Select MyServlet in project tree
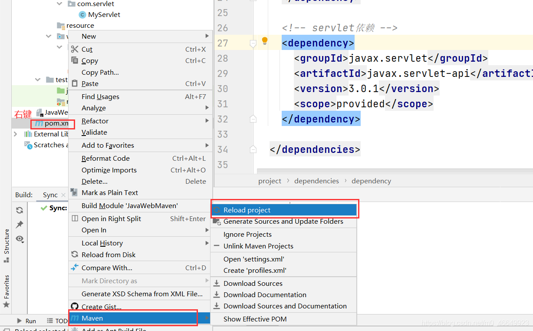Viewport: 533px width, 331px height. (104, 15)
